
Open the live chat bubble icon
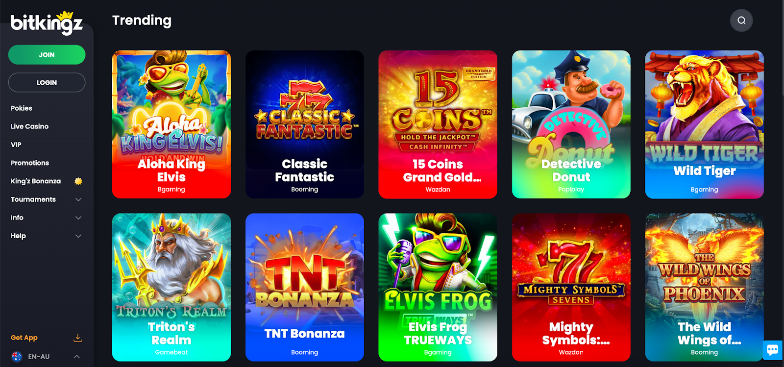click(x=773, y=350)
